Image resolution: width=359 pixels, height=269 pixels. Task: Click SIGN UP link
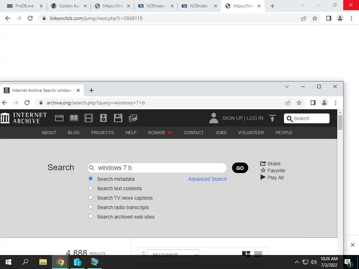[x=233, y=118]
